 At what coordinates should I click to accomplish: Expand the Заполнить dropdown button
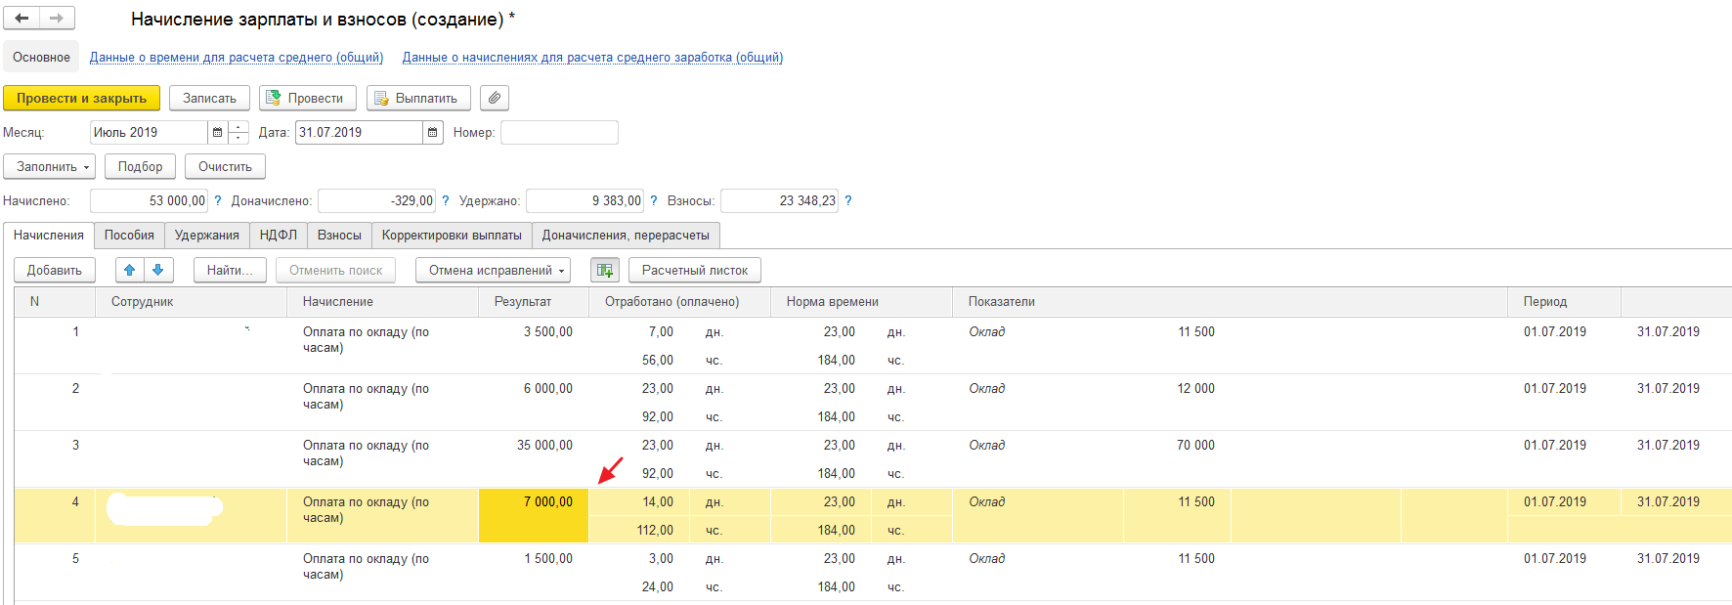coord(49,166)
